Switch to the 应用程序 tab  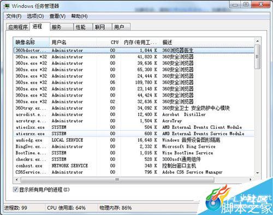click(x=18, y=27)
